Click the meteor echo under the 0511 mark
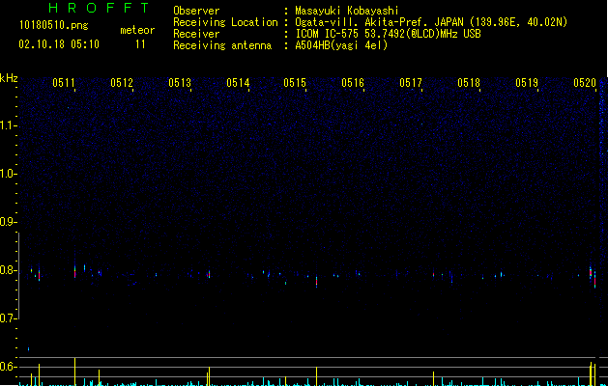 click(74, 272)
